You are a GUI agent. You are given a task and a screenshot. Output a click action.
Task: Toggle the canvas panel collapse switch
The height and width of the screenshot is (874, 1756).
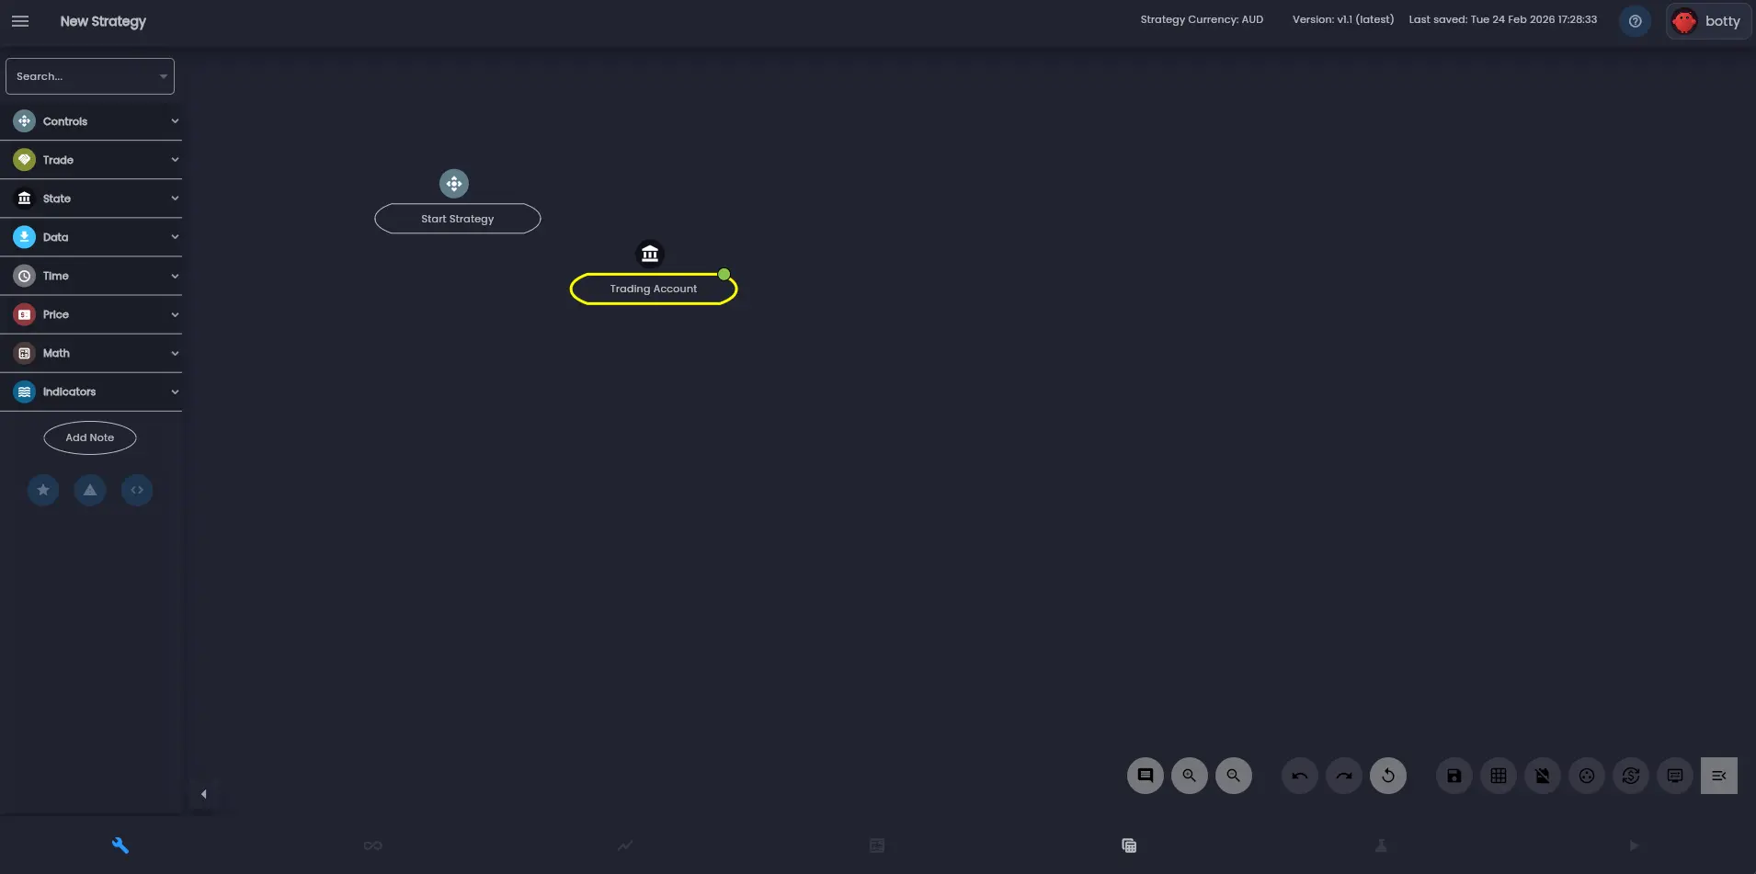click(x=1718, y=776)
